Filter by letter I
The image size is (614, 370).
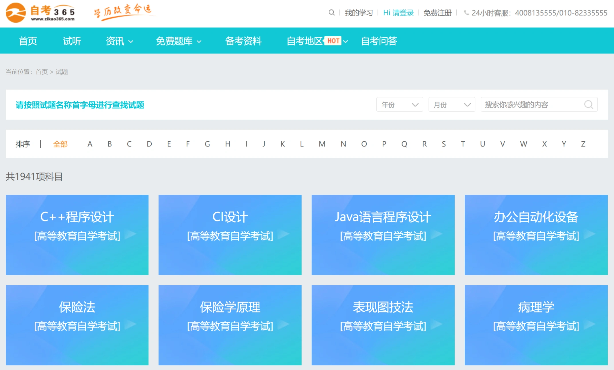point(247,144)
